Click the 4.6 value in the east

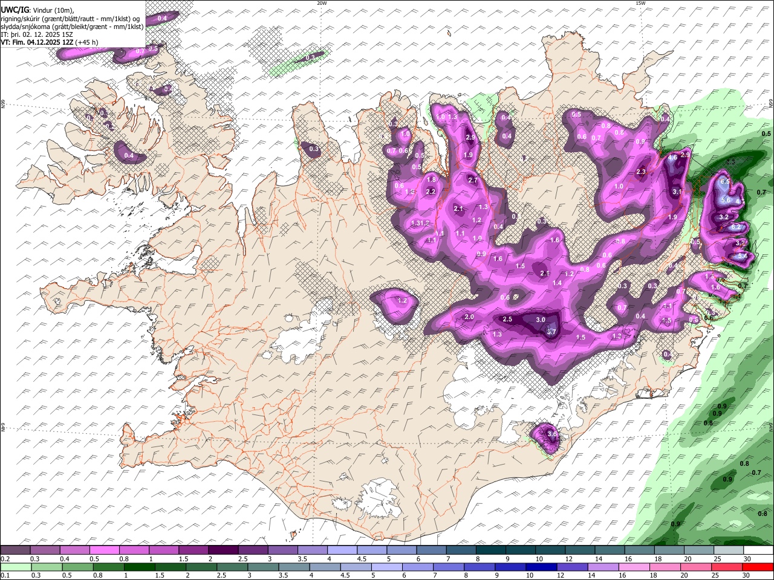pos(672,157)
